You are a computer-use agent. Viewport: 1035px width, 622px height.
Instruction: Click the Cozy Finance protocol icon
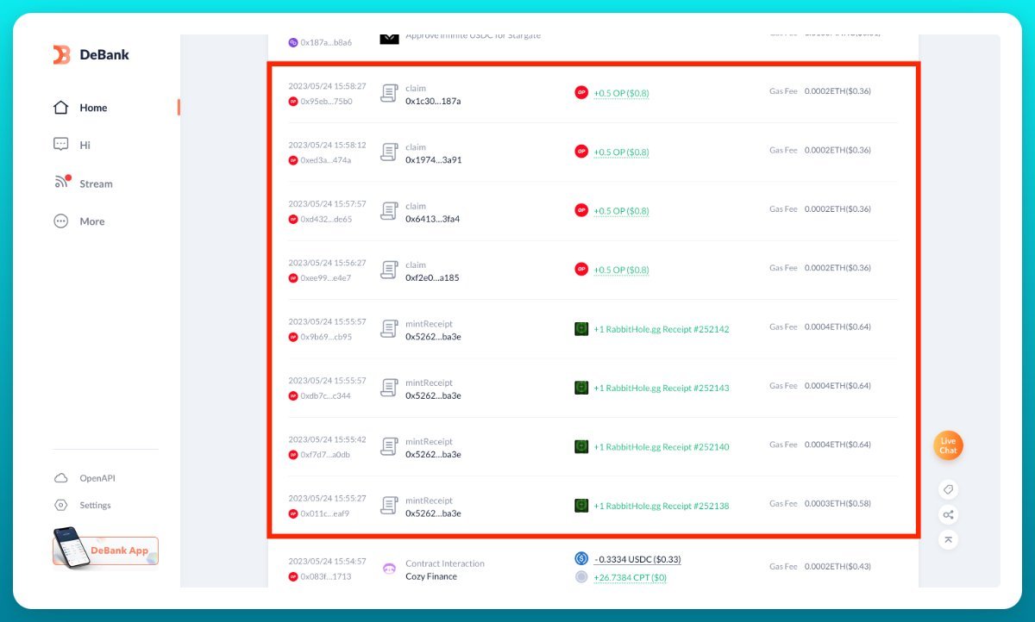[x=389, y=569]
